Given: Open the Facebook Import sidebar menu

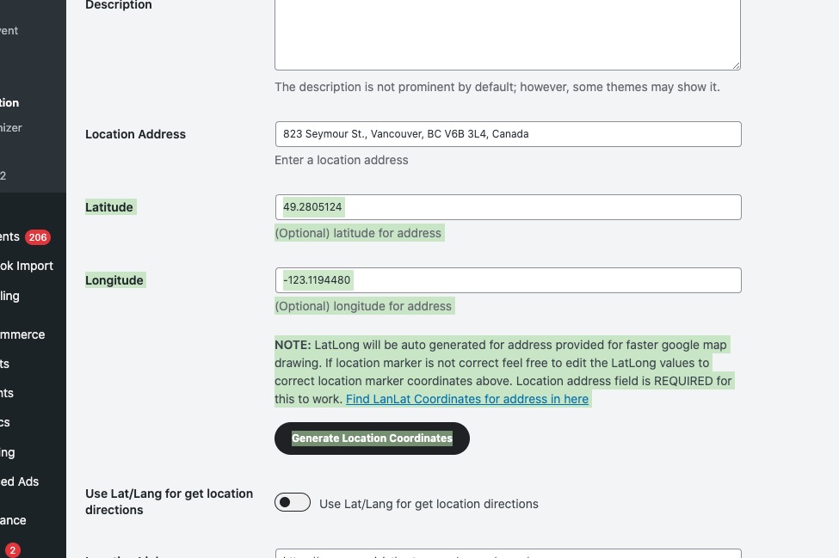Looking at the screenshot, I should click(x=26, y=266).
